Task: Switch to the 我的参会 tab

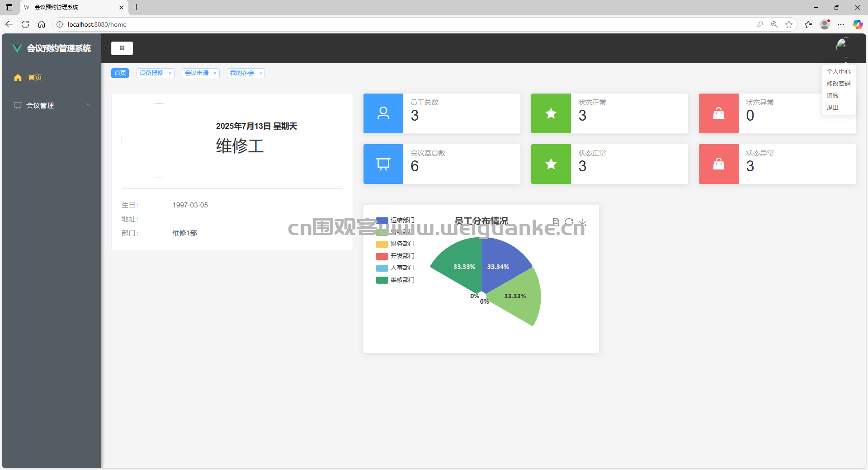Action: coord(242,73)
